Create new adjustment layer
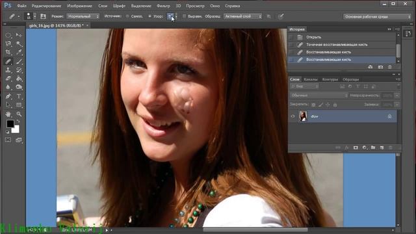The width and height of the screenshot is (416, 234). point(364,148)
